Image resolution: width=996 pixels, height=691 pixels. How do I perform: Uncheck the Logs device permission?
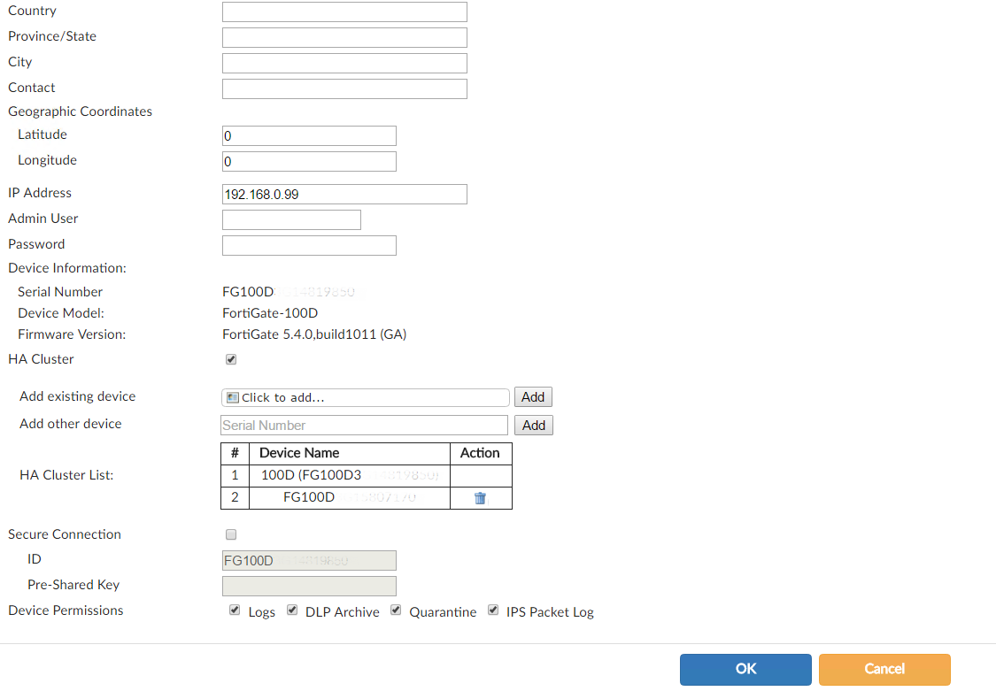point(235,610)
